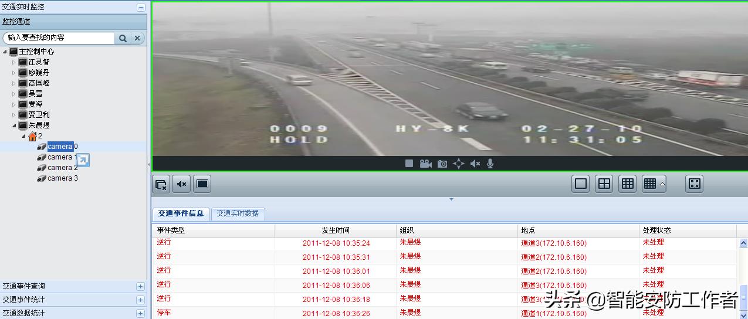Switch to 交通事件信息 tab

coord(181,213)
